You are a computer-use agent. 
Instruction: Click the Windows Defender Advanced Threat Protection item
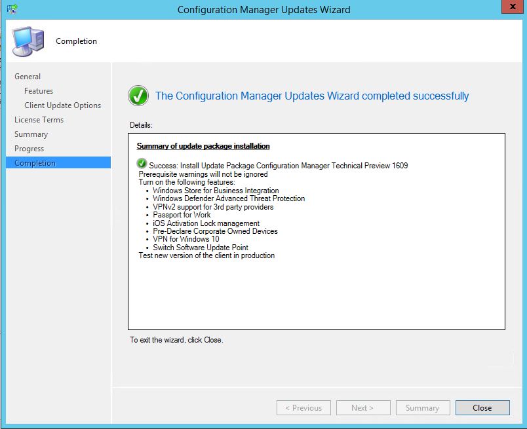pos(228,198)
